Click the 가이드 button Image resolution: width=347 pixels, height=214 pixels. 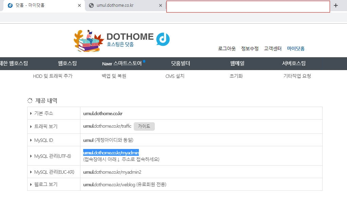point(144,126)
